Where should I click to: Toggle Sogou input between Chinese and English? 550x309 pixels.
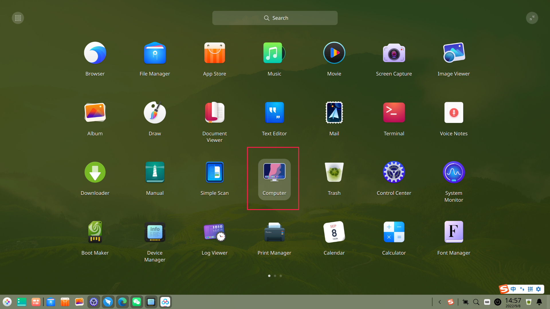pyautogui.click(x=513, y=289)
